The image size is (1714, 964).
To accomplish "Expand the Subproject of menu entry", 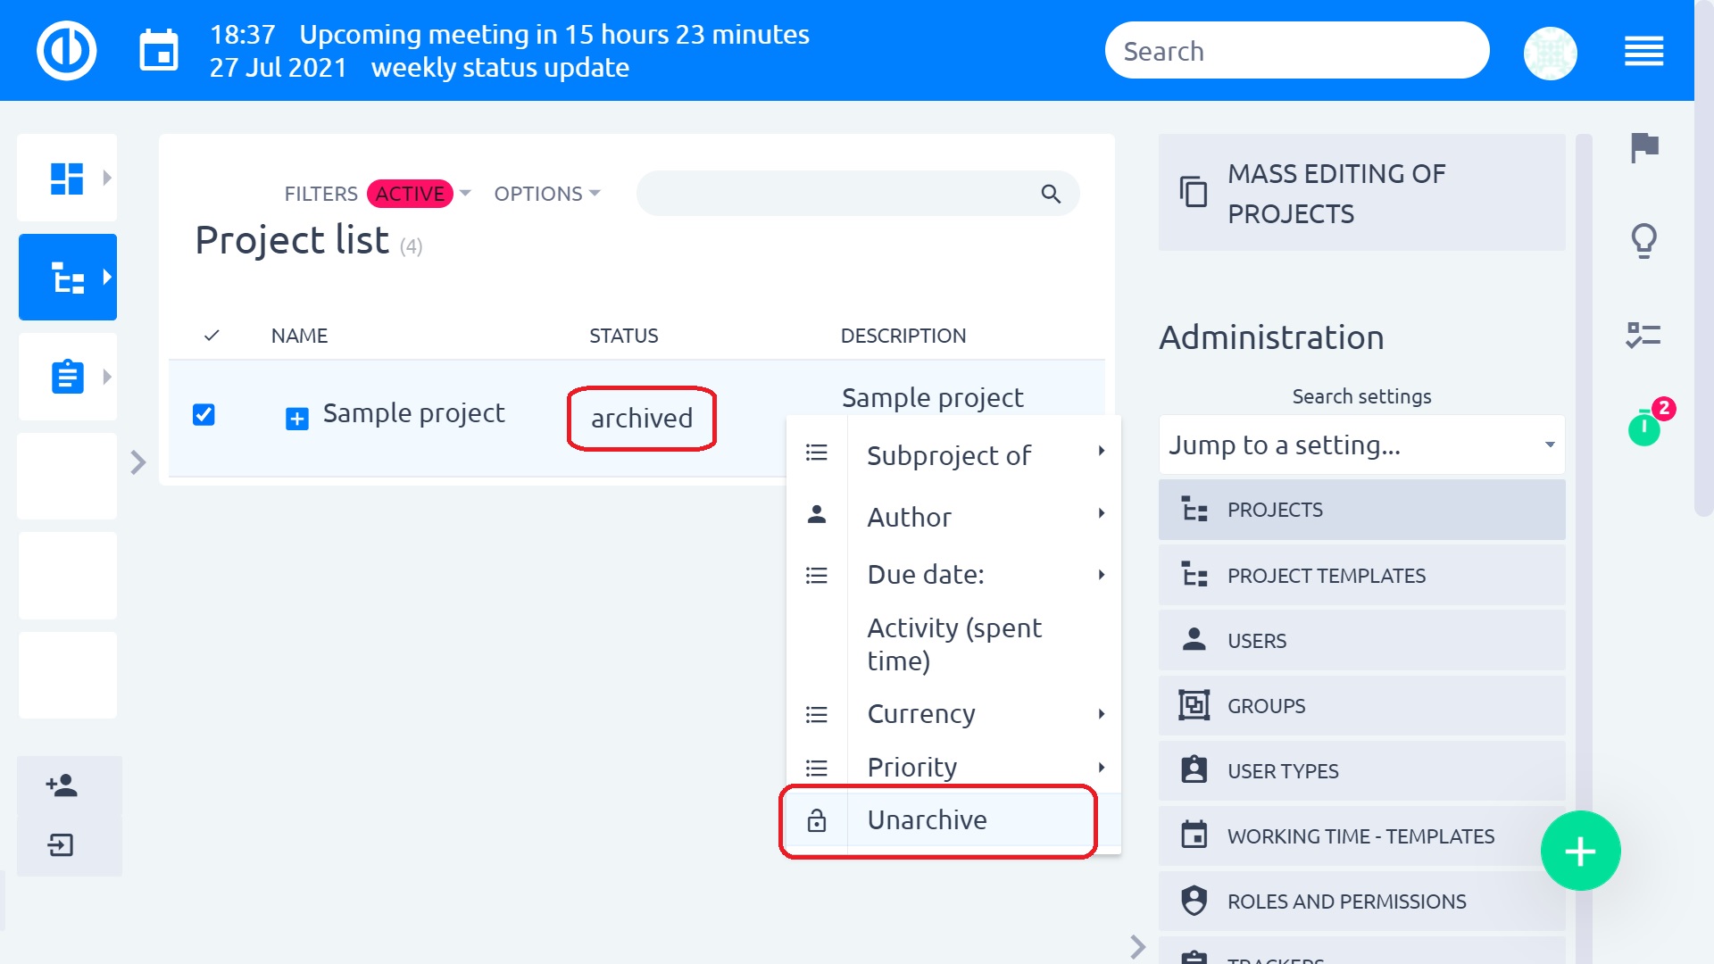I will 948,454.
